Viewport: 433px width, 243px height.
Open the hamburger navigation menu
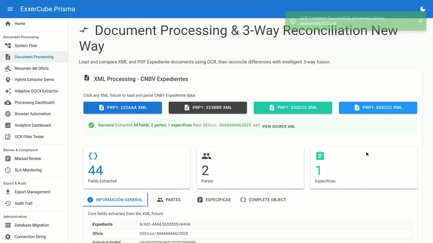tap(10, 9)
